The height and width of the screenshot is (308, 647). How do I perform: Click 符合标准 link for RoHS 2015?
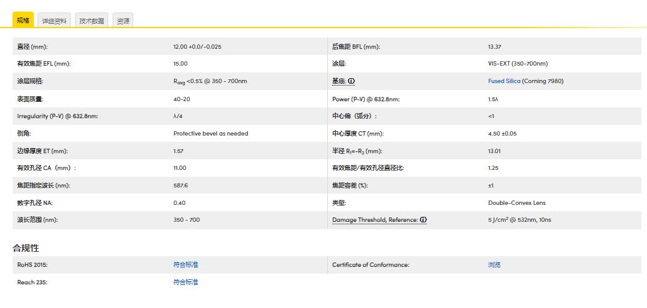tap(185, 265)
